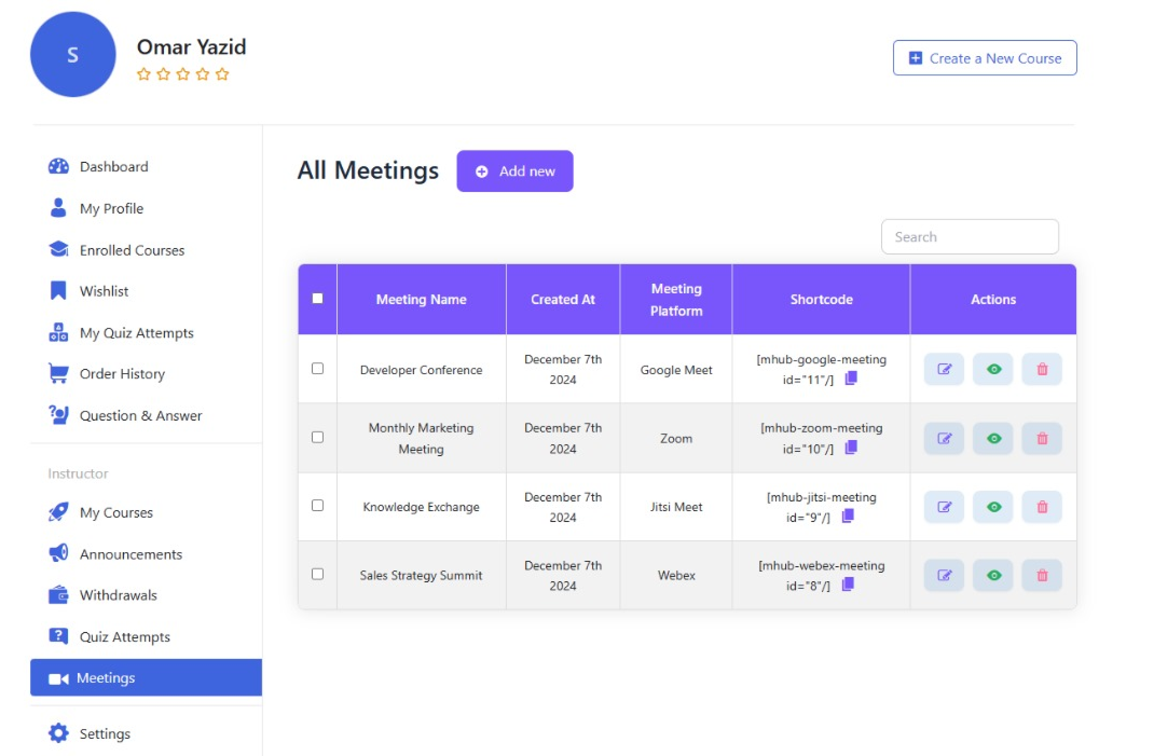Open Announcements in the sidebar

pyautogui.click(x=115, y=554)
